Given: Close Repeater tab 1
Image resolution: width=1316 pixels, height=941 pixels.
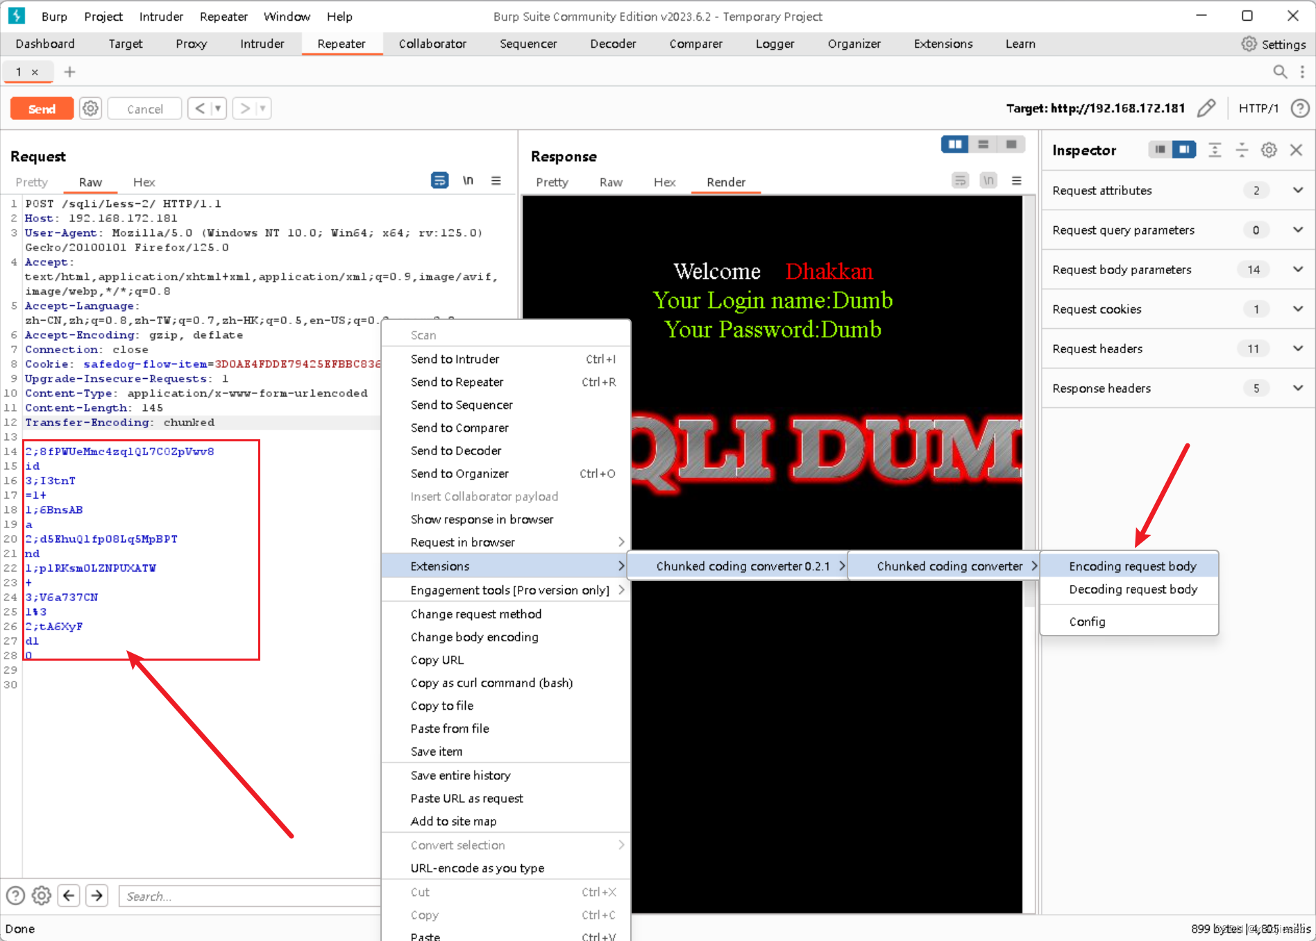Looking at the screenshot, I should [35, 72].
